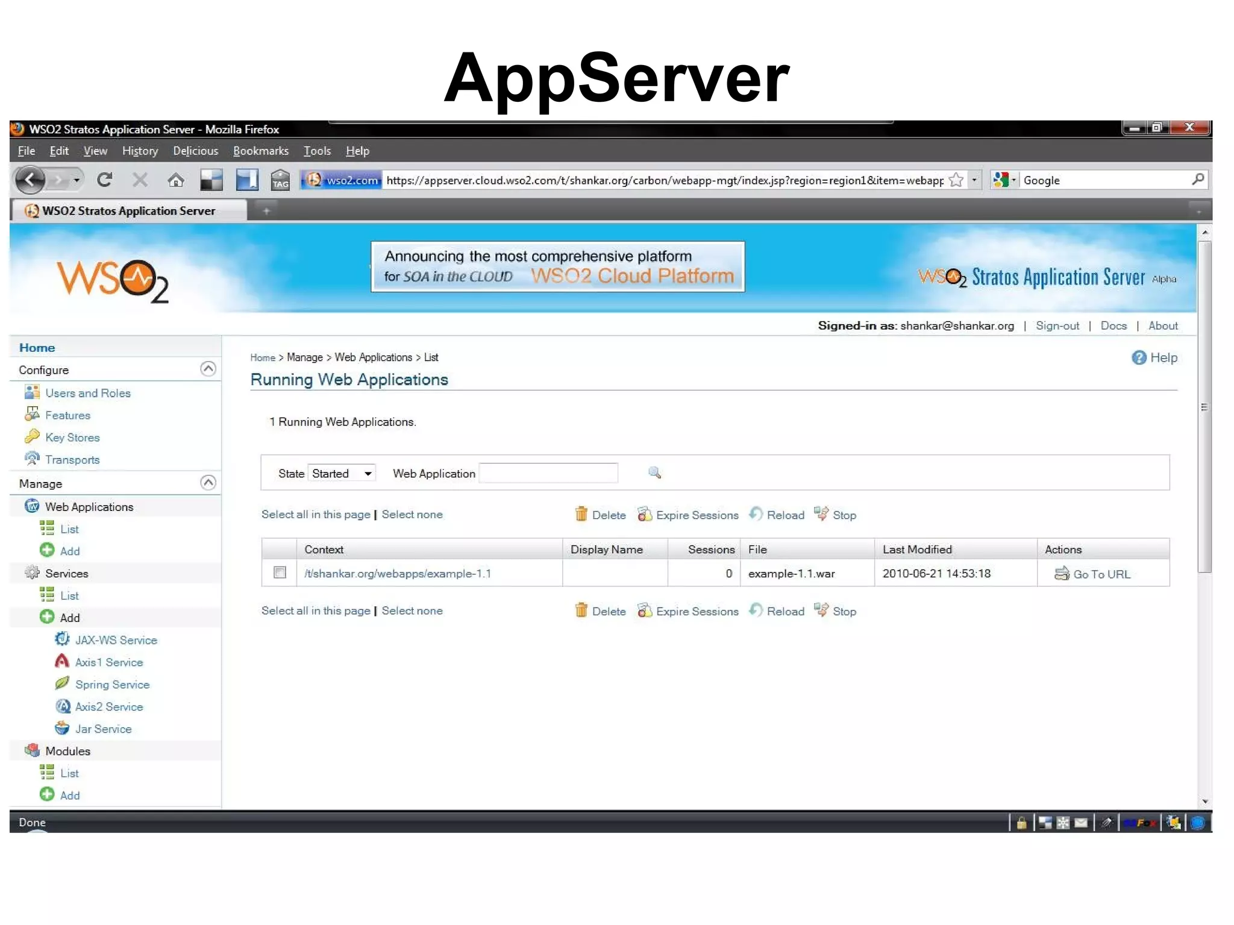Viewport: 1234px width, 925px height.
Task: Reload page using browser refresh icon
Action: (x=104, y=180)
